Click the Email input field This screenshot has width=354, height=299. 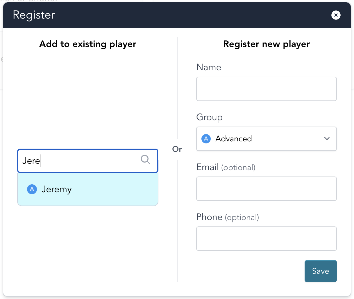[x=266, y=189]
